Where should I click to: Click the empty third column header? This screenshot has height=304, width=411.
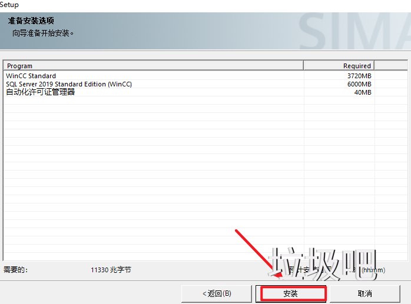[x=391, y=66]
